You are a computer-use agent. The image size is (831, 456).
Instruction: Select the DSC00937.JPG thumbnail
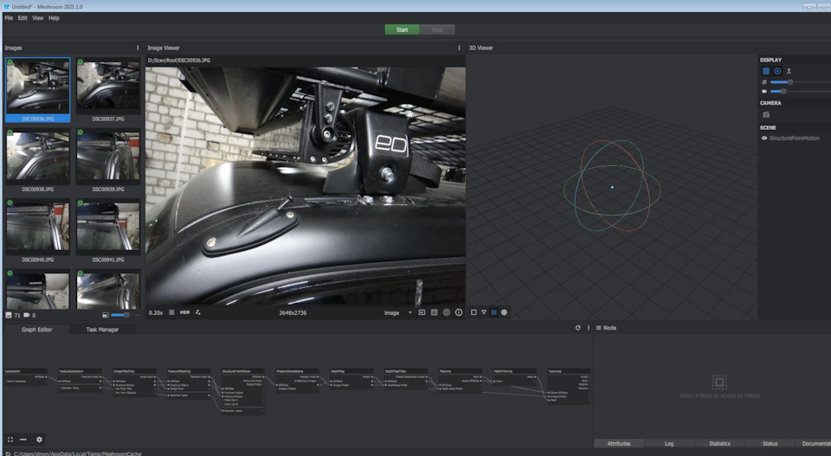click(108, 89)
